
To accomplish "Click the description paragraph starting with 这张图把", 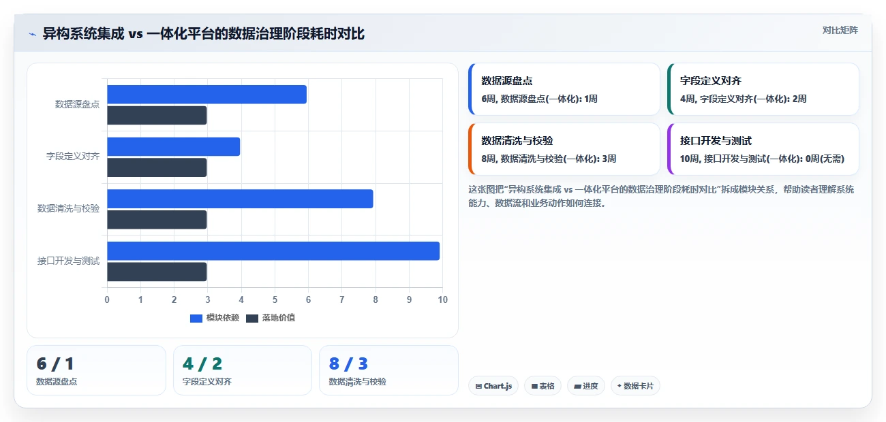I will [661, 196].
